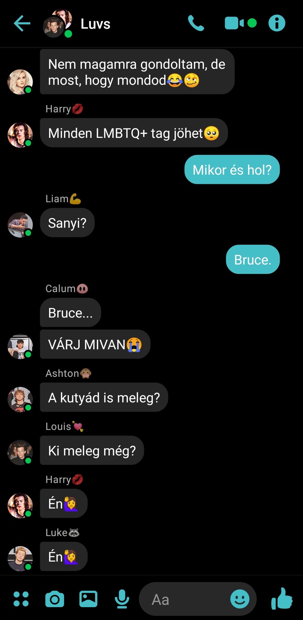Viewport: 303px width, 620px height.
Task: Tap the microphone to record voice
Action: [122, 599]
